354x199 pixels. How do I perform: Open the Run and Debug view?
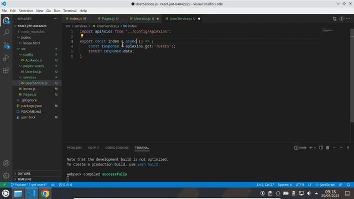click(6, 57)
